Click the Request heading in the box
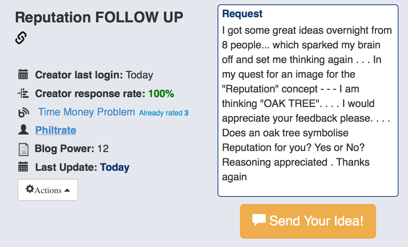The height and width of the screenshot is (247, 408). [243, 14]
